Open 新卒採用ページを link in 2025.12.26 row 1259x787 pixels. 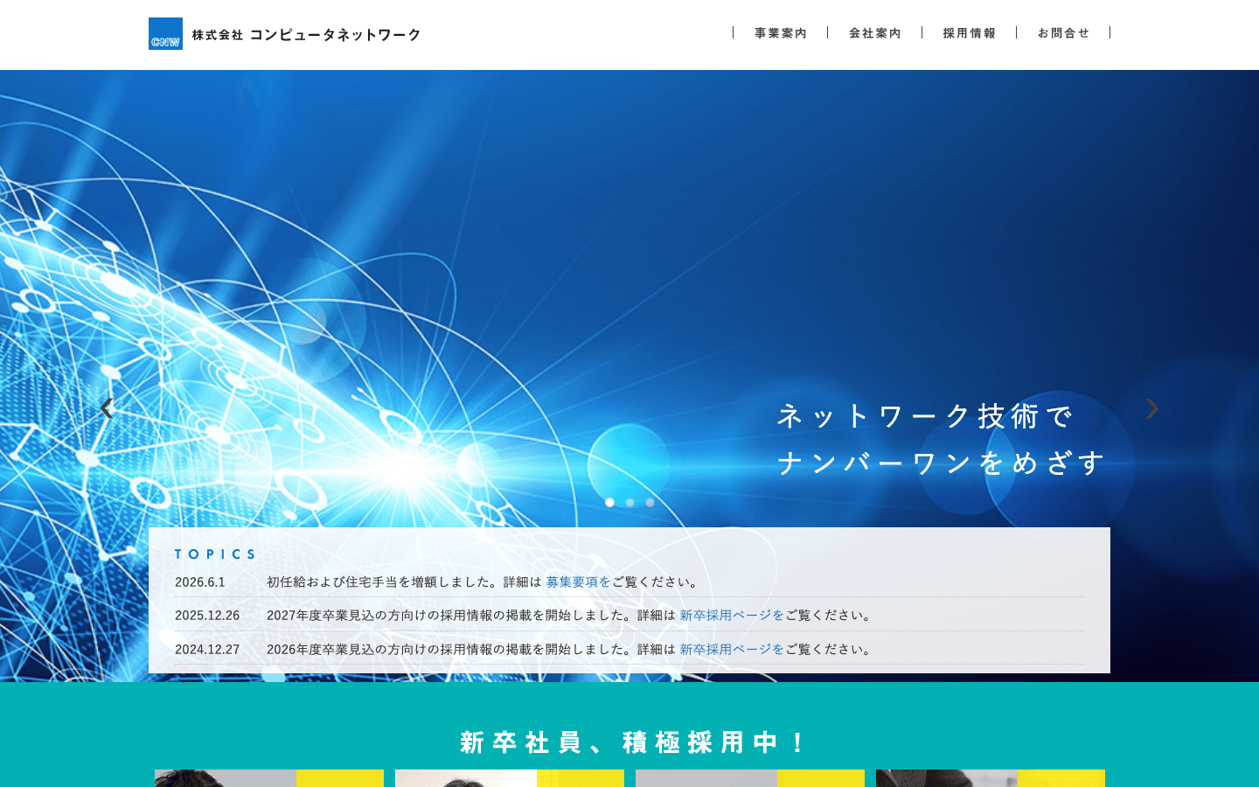click(732, 615)
